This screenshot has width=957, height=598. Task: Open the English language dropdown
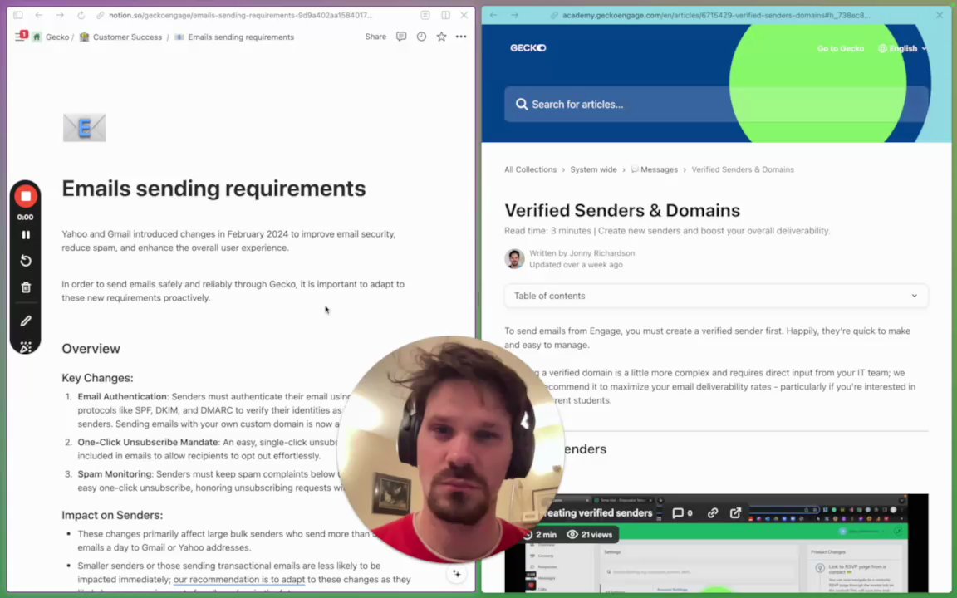tap(903, 49)
